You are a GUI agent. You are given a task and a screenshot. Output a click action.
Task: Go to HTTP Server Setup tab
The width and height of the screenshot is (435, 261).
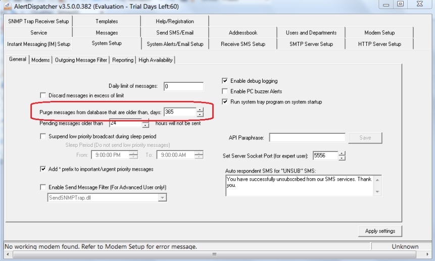379,44
